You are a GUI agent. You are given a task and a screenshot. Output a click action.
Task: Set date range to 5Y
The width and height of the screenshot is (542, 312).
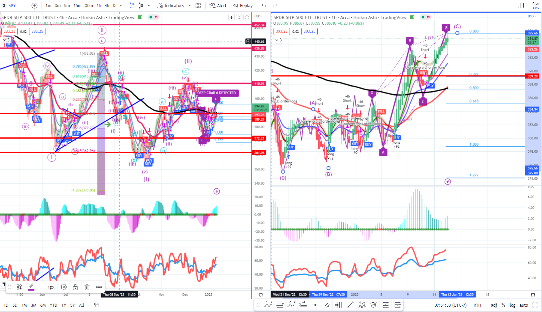tap(73, 305)
